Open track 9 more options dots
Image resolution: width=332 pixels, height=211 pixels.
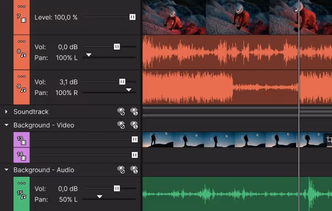click(22, 77)
